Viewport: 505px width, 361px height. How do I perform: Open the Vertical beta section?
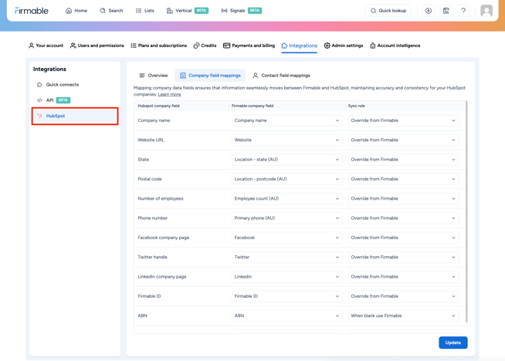[x=188, y=11]
